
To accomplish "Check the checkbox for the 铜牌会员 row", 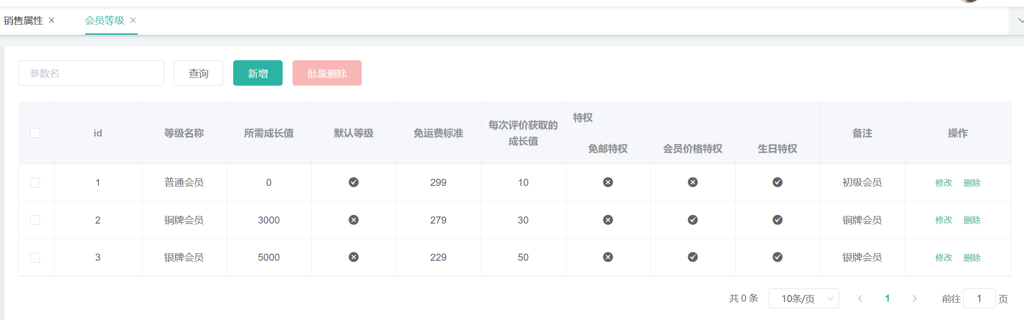I will pos(35,220).
